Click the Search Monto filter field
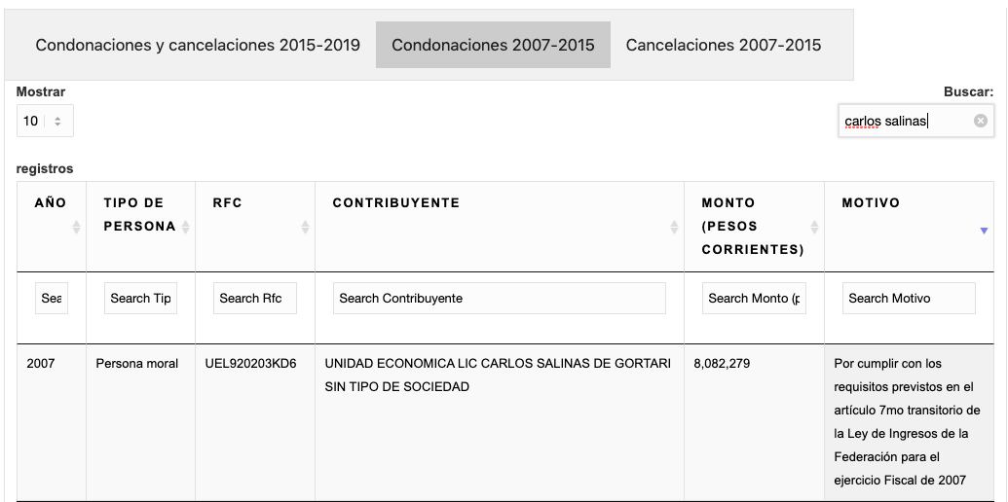Viewport: 1008px width, 502px height. (x=754, y=299)
